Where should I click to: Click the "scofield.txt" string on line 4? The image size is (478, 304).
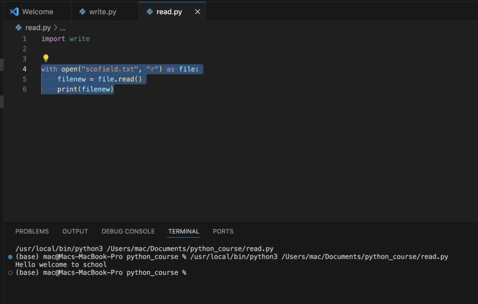coord(109,69)
